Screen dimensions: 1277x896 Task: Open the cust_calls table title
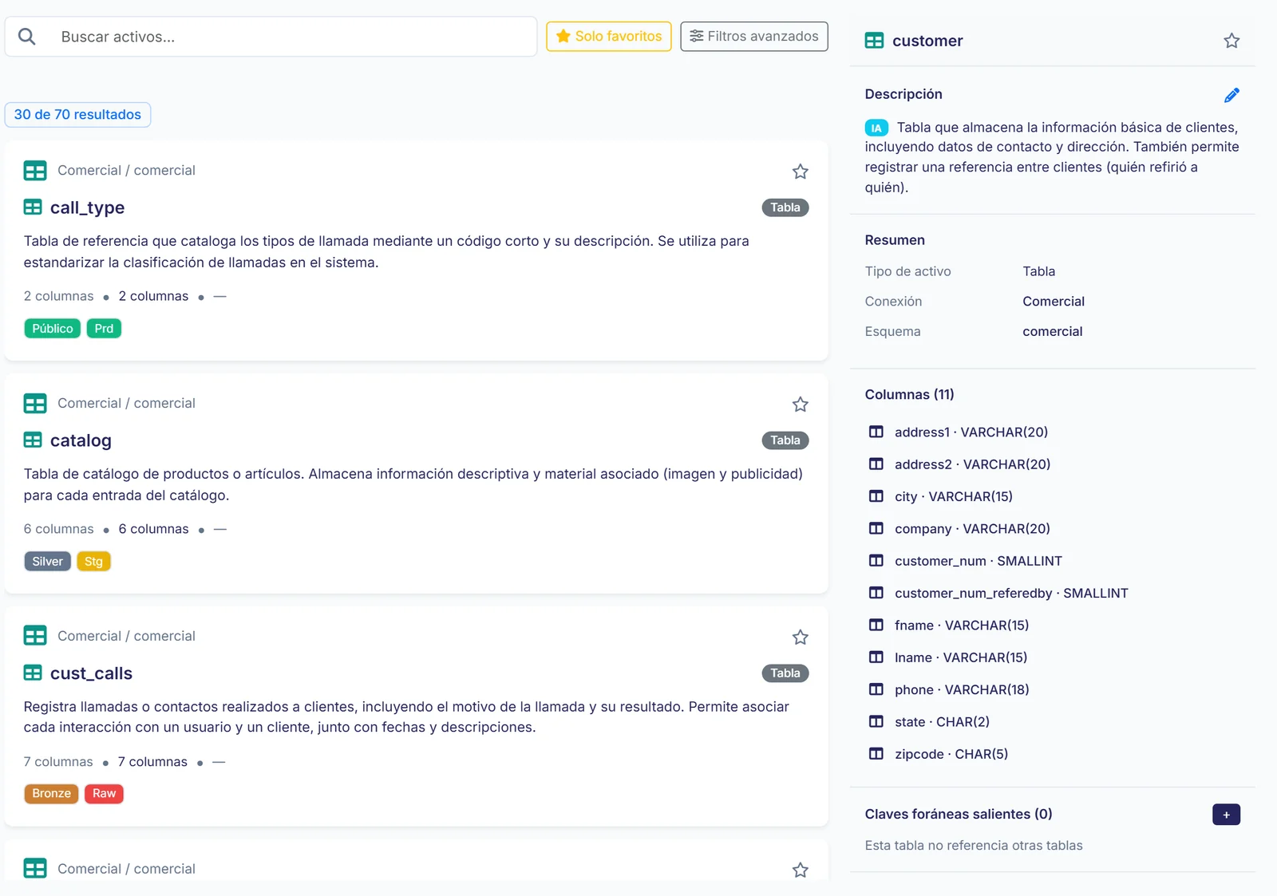pyautogui.click(x=91, y=673)
